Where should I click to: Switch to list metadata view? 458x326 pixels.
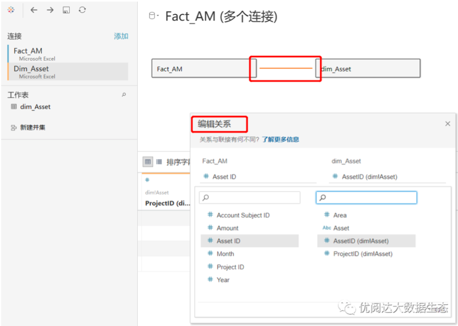pos(159,161)
